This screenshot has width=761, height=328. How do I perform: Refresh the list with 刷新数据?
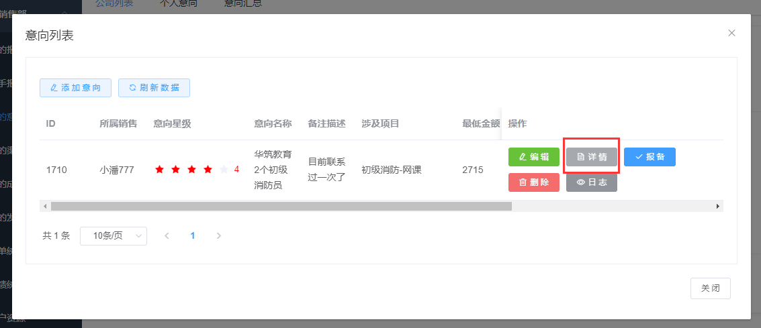click(154, 88)
